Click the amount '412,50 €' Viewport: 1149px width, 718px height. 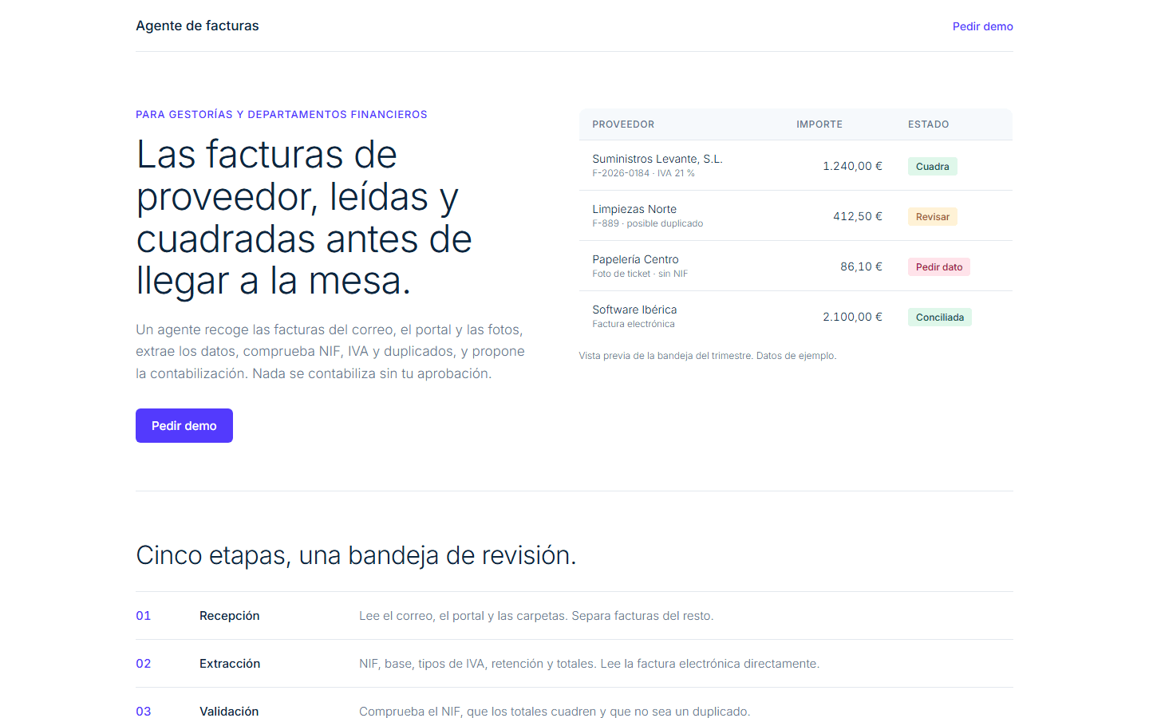[x=858, y=216]
